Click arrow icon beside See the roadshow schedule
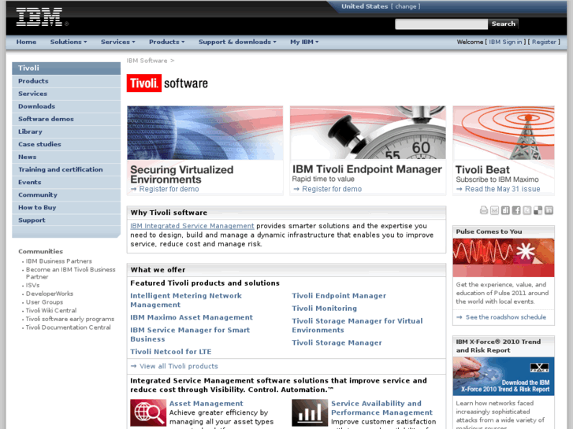Screen dimensions: 573x429 click(460, 317)
